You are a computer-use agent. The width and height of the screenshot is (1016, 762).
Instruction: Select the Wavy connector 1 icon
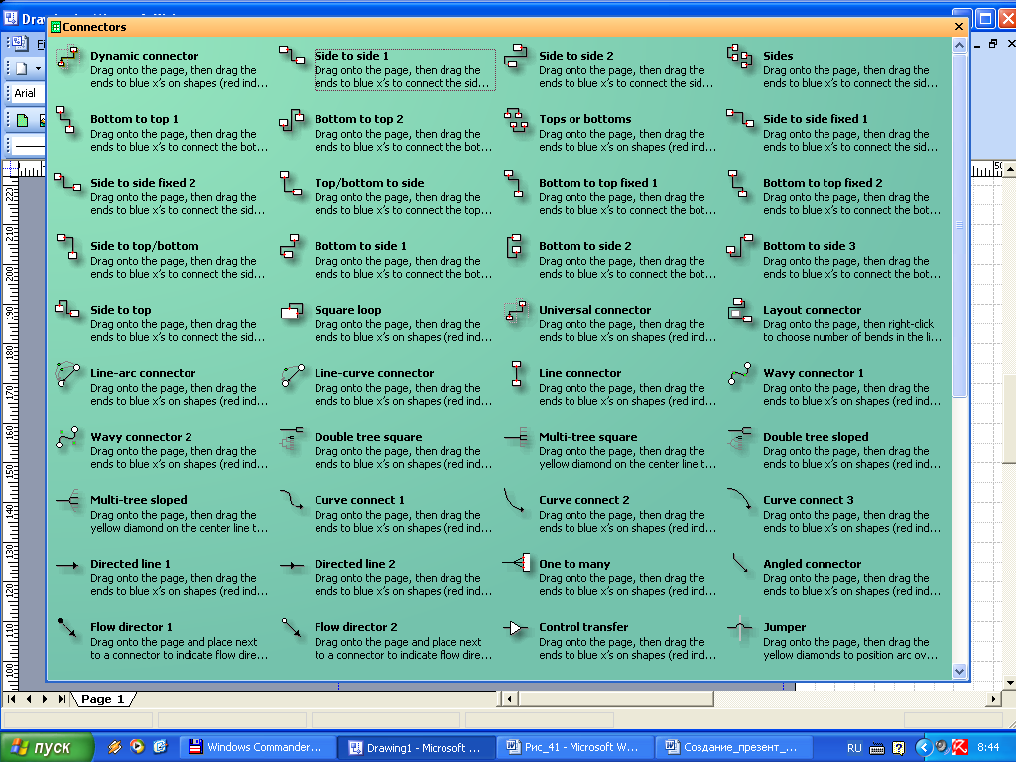(x=739, y=374)
